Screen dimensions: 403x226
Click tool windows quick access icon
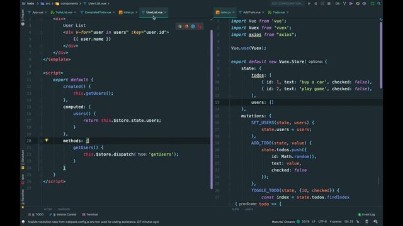coord(23,222)
